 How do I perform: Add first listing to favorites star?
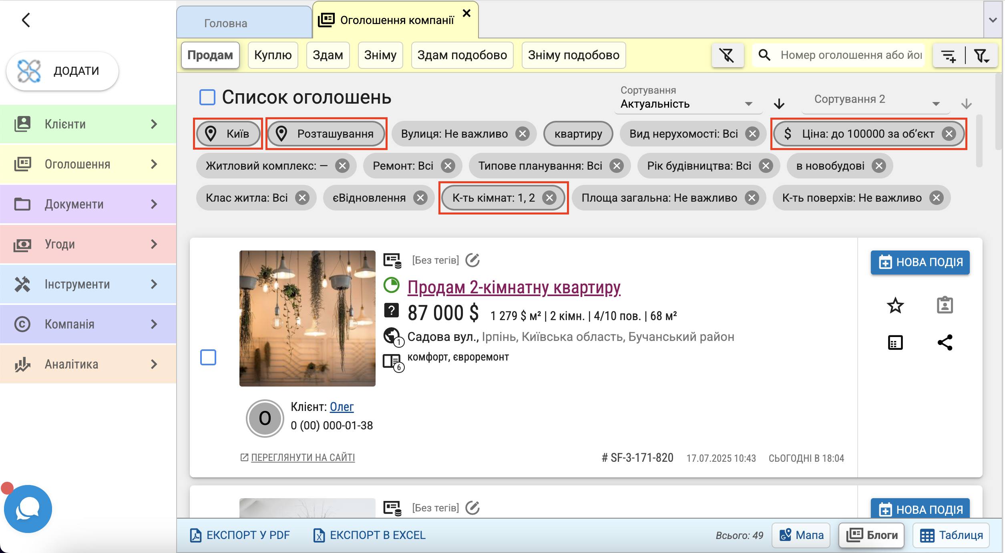tap(895, 306)
